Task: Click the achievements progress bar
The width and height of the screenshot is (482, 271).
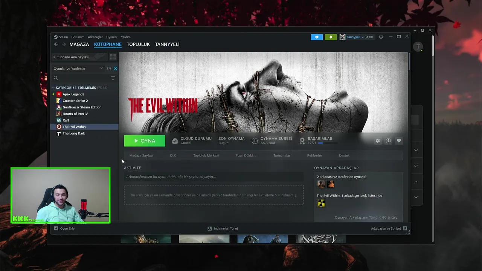Action: [x=328, y=143]
